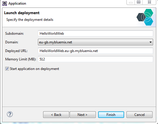Maximize the Application dialog window
Viewport: 158px width, 124px height.
click(139, 2)
